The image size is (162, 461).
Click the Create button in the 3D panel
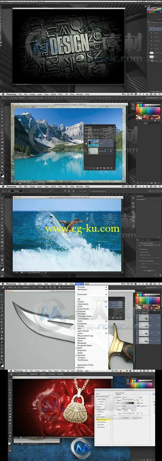149,271
